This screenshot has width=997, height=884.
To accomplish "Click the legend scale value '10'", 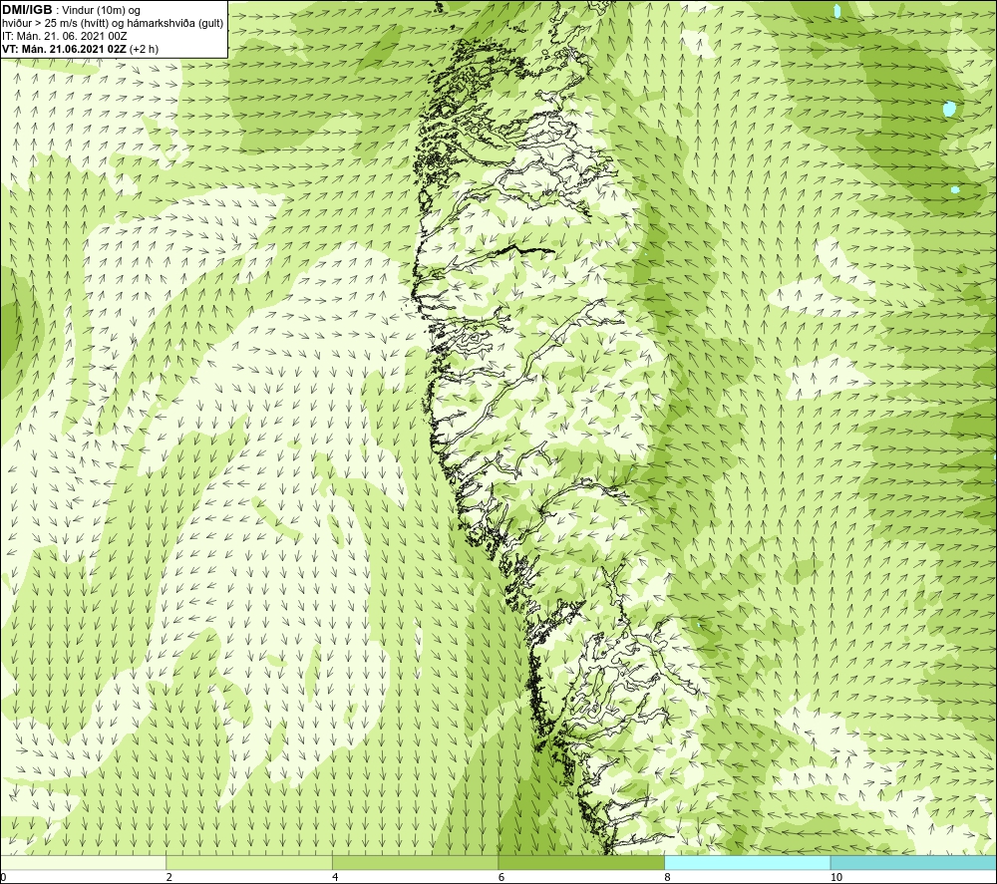I will pyautogui.click(x=836, y=878).
